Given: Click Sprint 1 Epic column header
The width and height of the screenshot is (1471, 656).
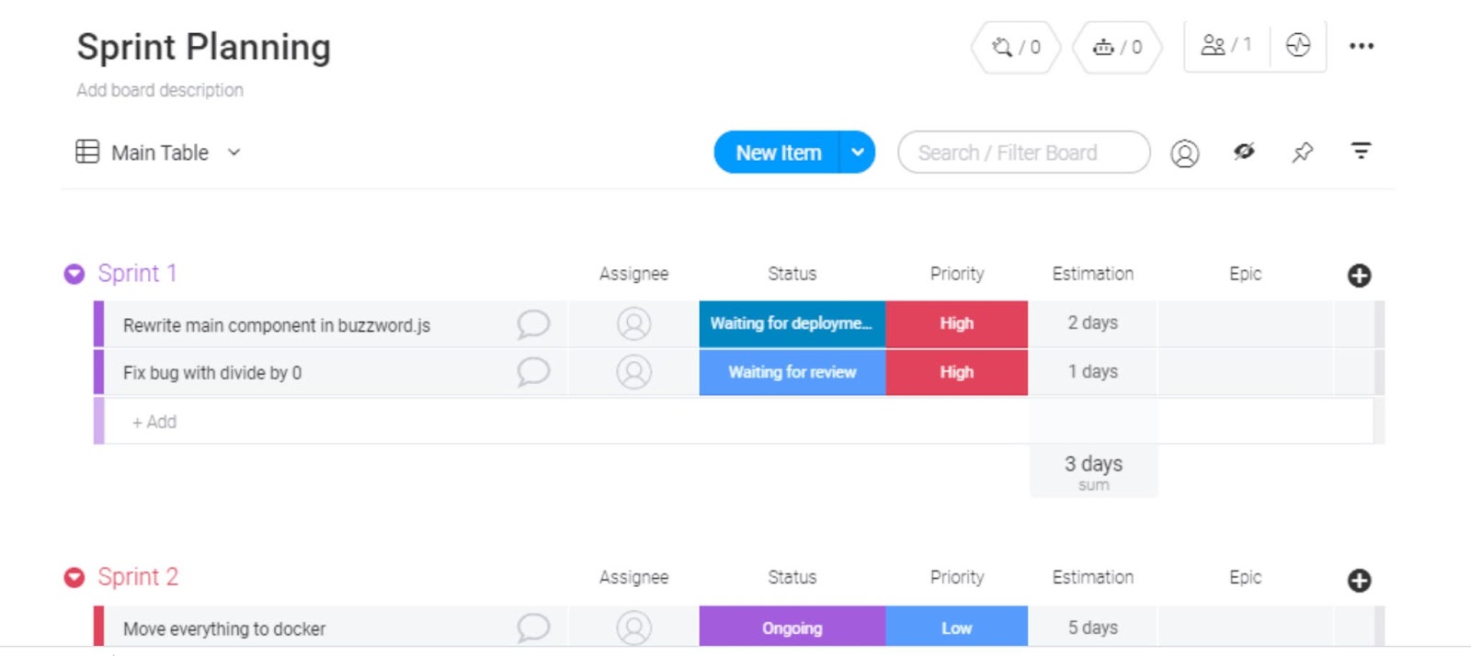Looking at the screenshot, I should click(x=1245, y=274).
